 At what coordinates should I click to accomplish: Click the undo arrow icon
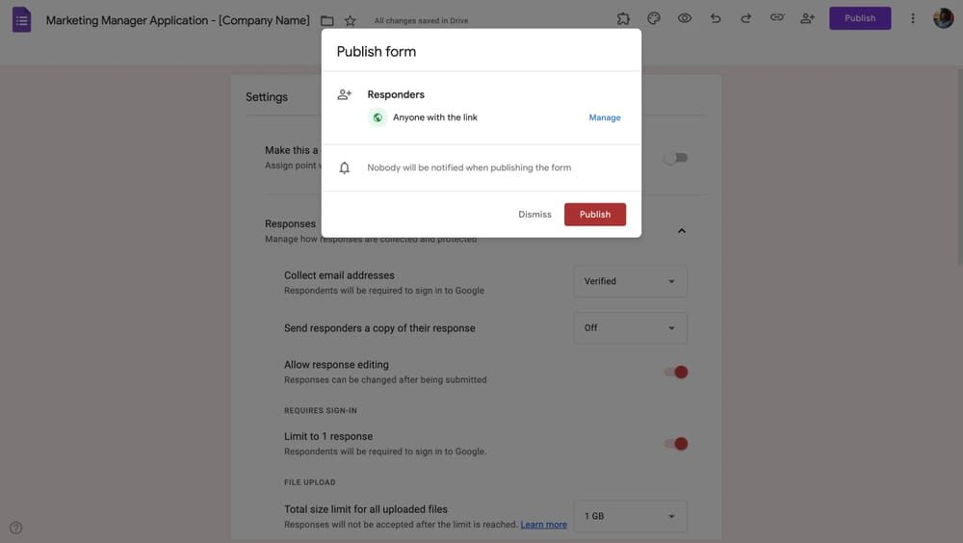pos(716,18)
